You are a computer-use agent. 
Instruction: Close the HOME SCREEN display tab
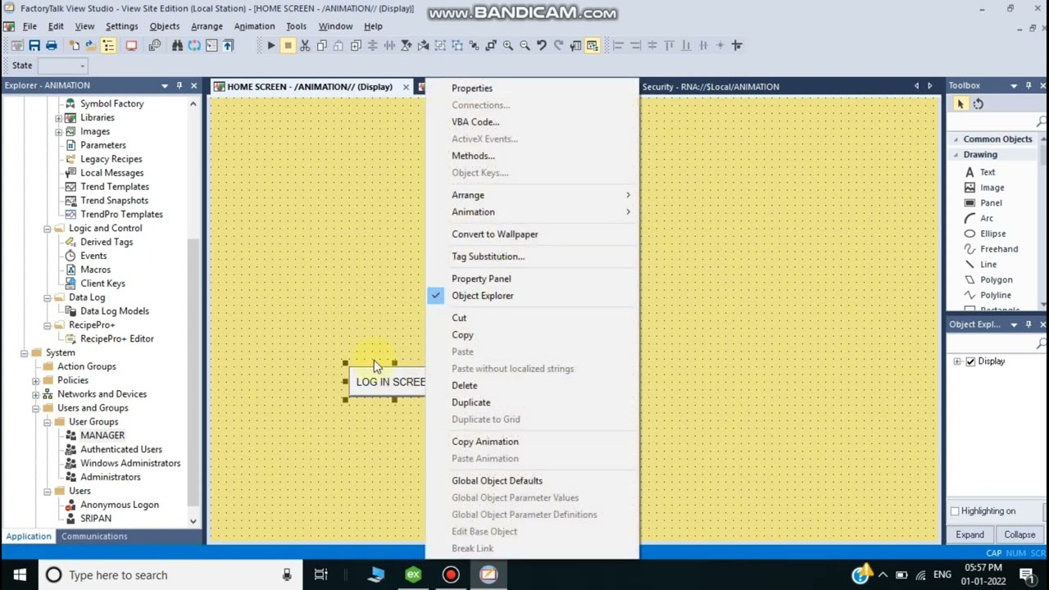406,87
